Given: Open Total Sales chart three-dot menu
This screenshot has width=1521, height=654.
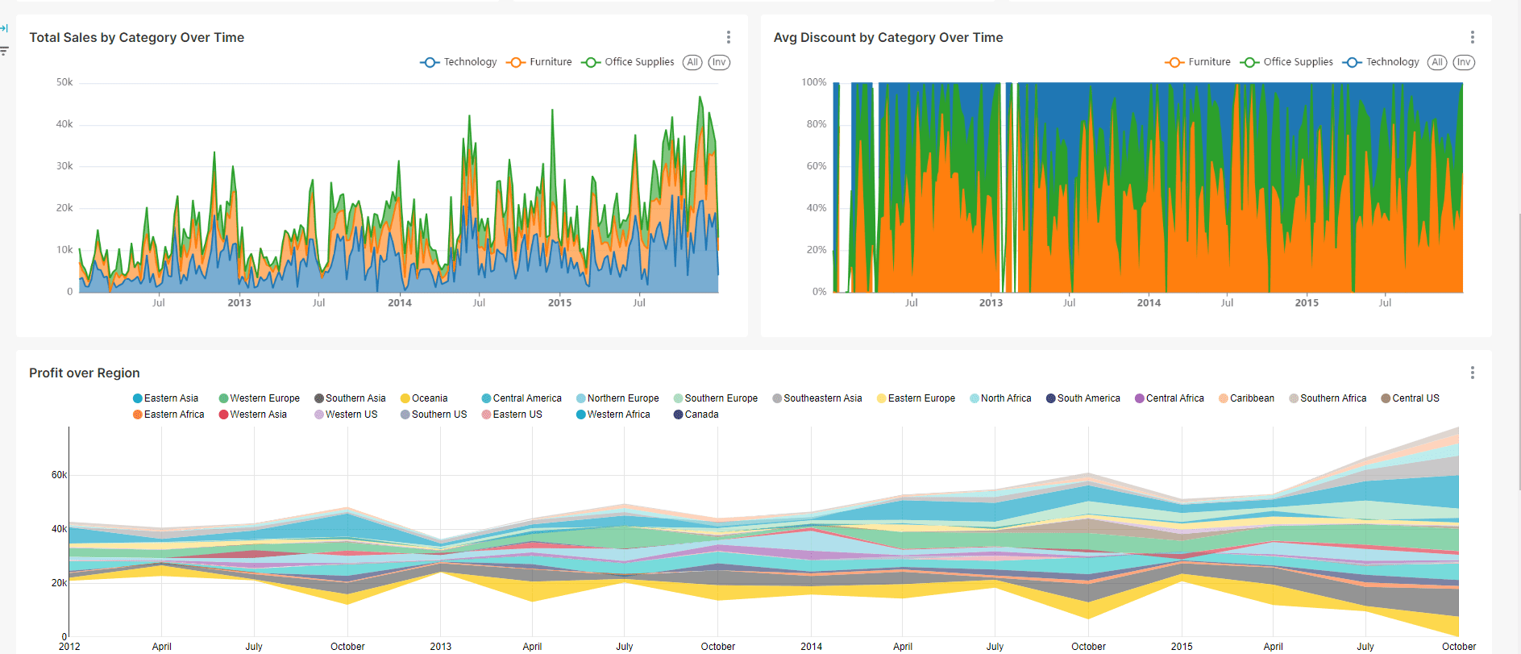Looking at the screenshot, I should tap(728, 37).
